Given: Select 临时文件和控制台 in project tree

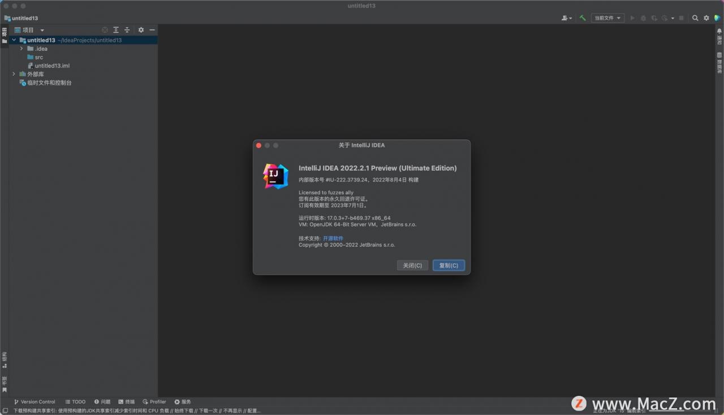Looking at the screenshot, I should [x=45, y=82].
